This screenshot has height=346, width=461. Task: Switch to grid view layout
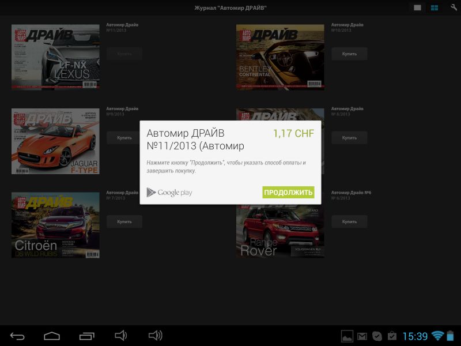click(x=434, y=7)
